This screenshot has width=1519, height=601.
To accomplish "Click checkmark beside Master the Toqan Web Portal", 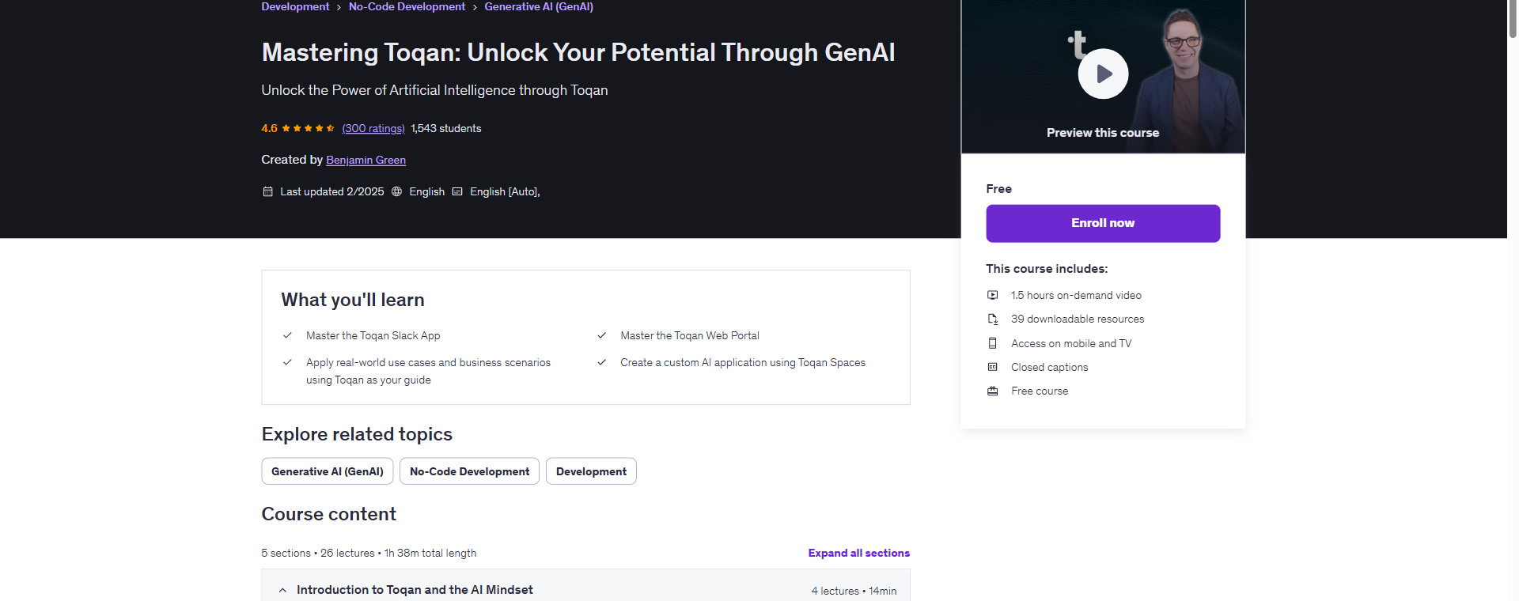I will coord(601,335).
